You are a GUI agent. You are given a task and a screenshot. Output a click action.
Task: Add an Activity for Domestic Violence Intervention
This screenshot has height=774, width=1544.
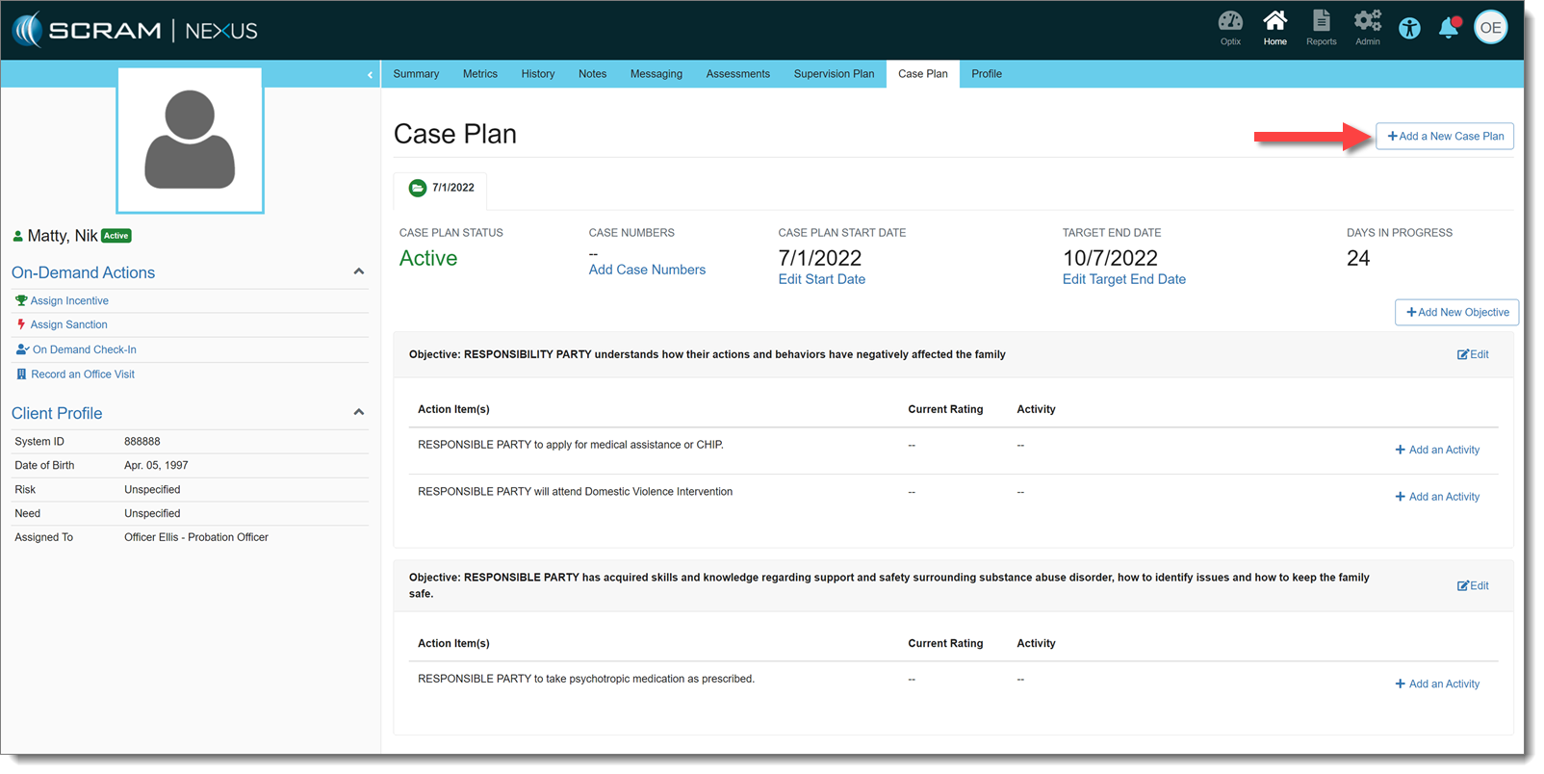(x=1437, y=497)
